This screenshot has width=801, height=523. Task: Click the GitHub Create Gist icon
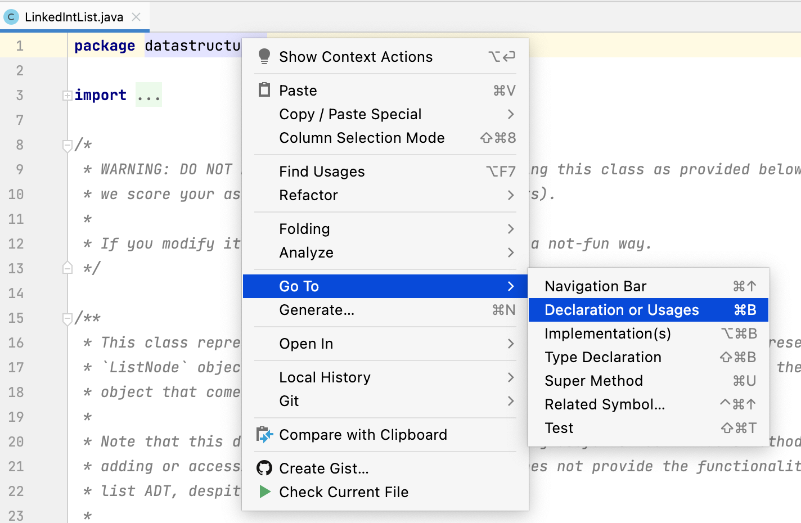tap(264, 468)
